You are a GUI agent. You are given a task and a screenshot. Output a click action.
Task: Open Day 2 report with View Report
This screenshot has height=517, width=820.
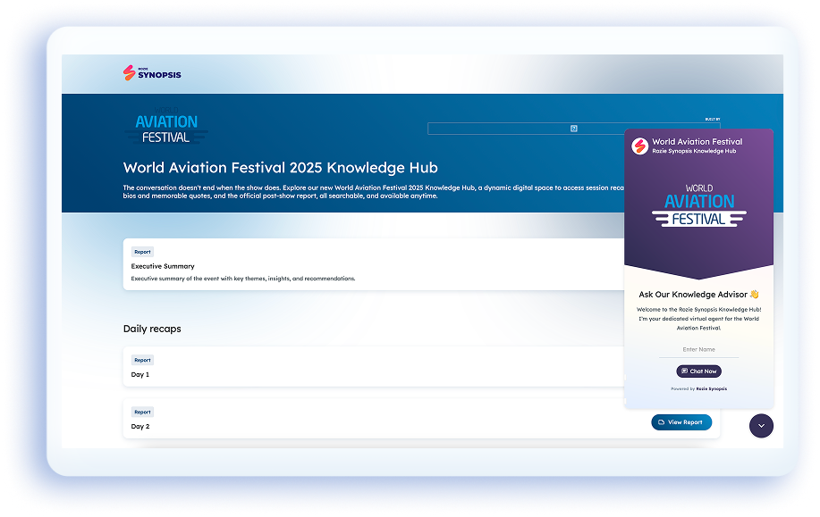pos(681,422)
